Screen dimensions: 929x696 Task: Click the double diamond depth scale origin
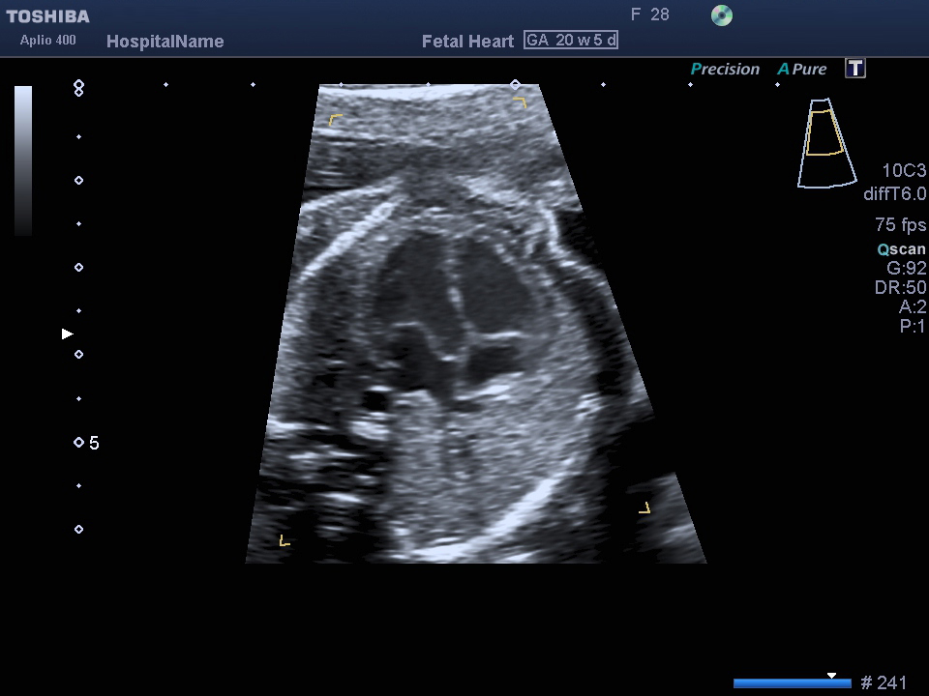pyautogui.click(x=78, y=88)
